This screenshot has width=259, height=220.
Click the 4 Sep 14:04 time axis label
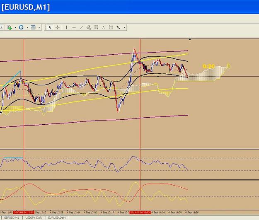click(x=158, y=213)
